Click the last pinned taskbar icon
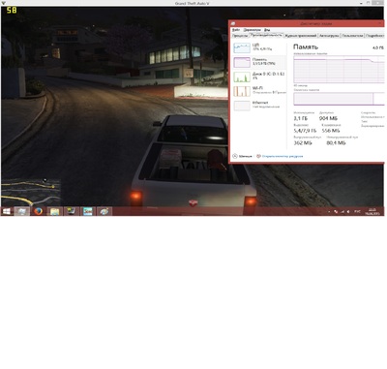 (x=104, y=211)
